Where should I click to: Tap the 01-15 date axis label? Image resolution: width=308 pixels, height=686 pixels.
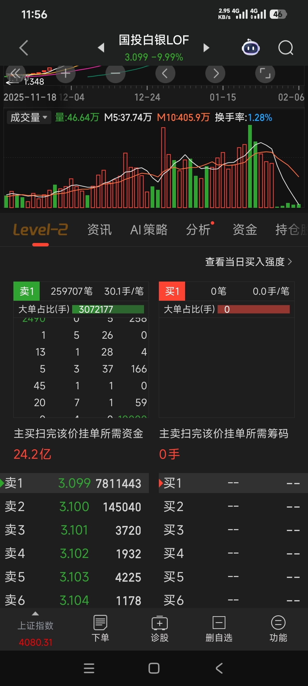tap(223, 97)
